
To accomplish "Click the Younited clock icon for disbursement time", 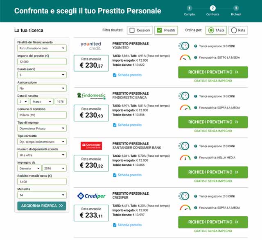I will 184,46.
